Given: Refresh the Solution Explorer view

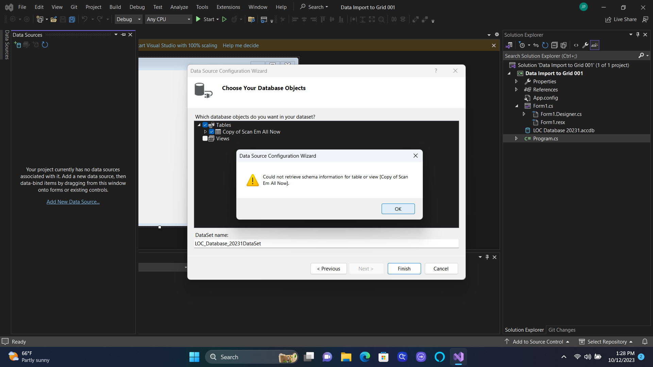Looking at the screenshot, I should point(545,45).
